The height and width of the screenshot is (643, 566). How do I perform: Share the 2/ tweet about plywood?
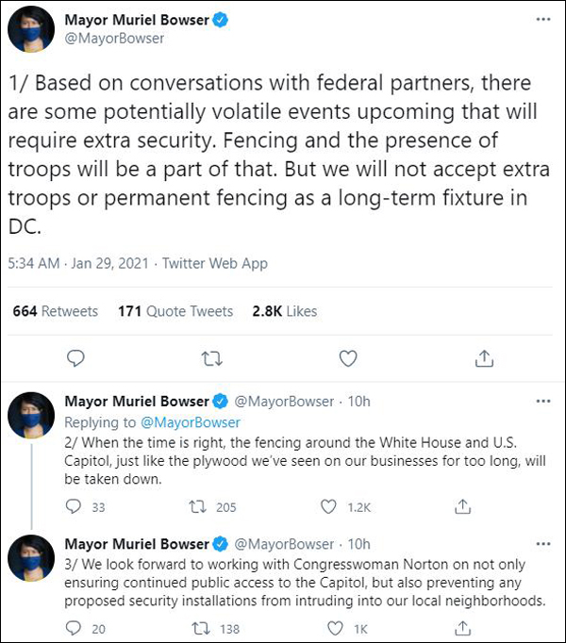[x=462, y=507]
